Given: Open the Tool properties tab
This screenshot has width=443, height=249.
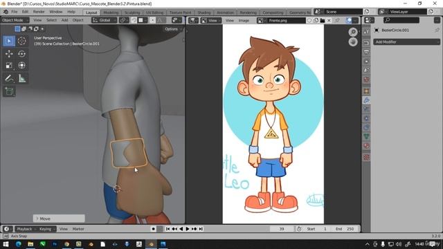Looking at the screenshot, I should click(366, 31).
